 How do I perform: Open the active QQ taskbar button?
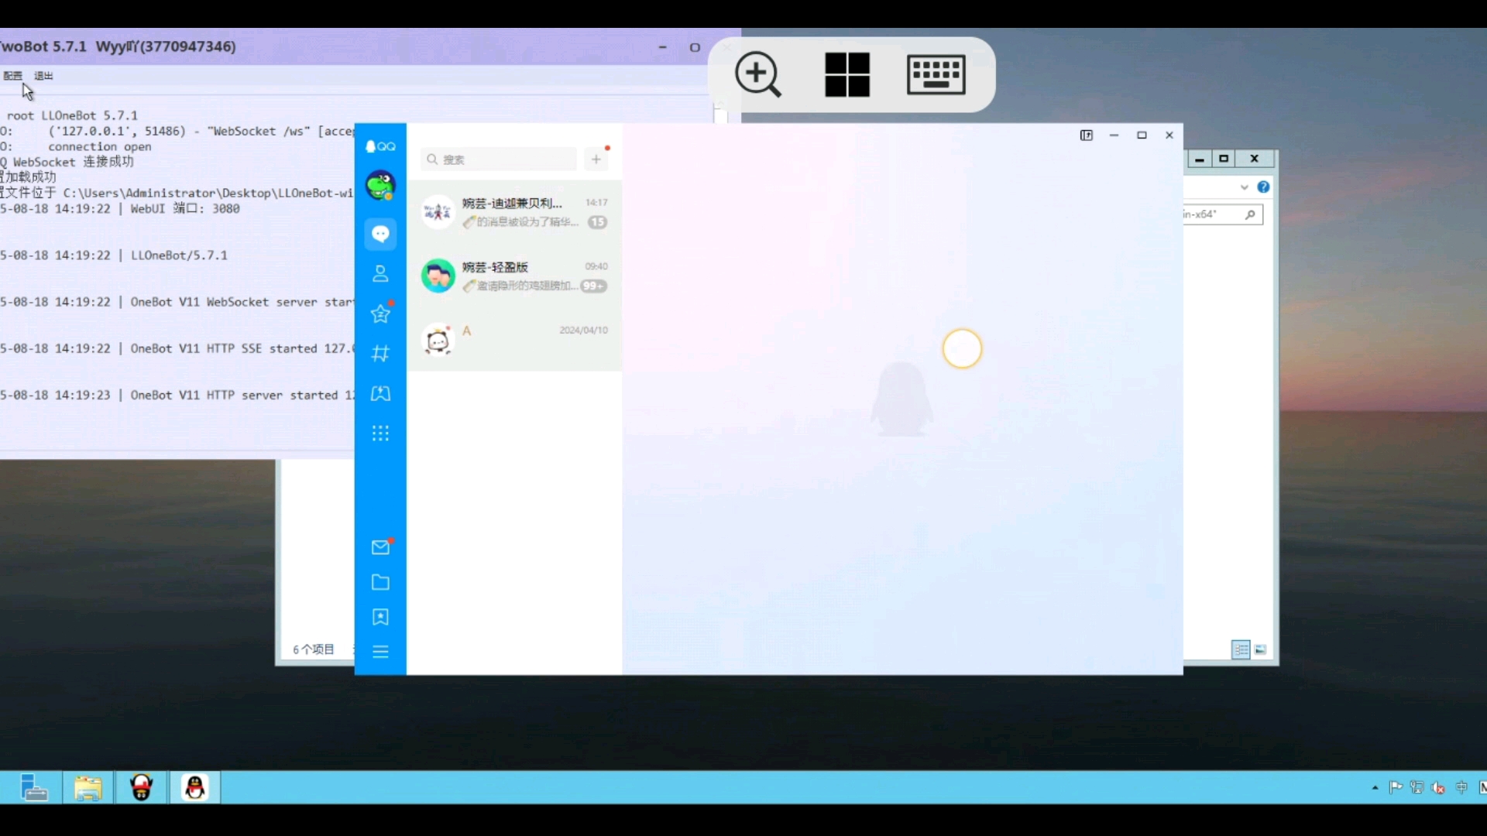tap(195, 788)
